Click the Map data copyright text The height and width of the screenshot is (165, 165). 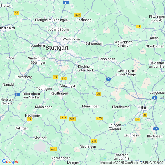pos(132,163)
